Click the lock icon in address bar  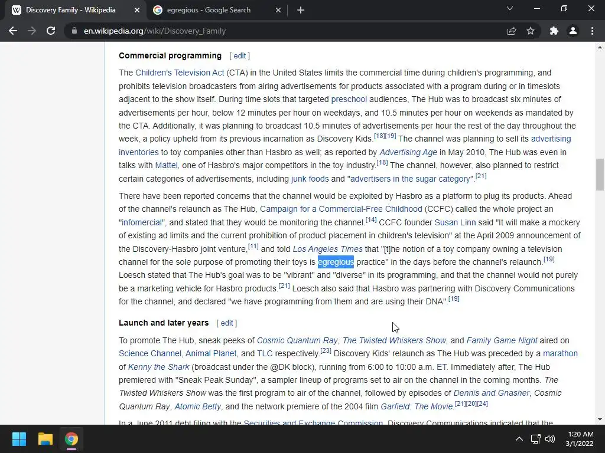tap(74, 31)
